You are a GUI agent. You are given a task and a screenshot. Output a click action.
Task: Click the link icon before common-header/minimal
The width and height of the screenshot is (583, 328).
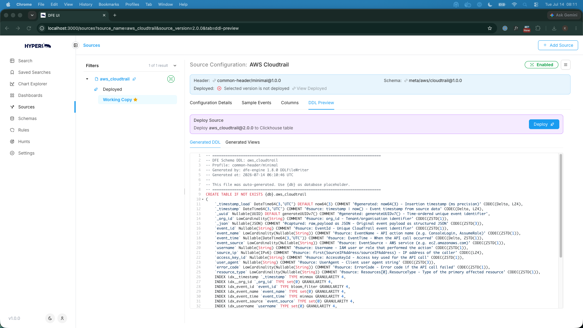coord(214,80)
